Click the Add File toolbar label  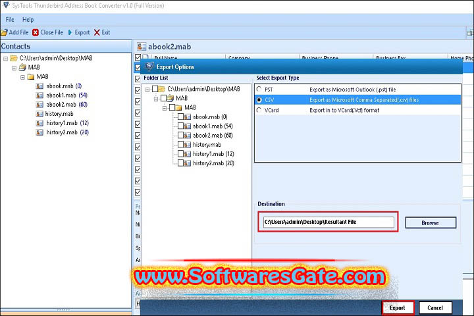pyautogui.click(x=18, y=32)
